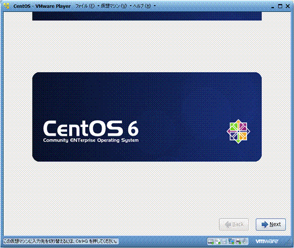Maximize the VMware Player window

click(x=280, y=6)
